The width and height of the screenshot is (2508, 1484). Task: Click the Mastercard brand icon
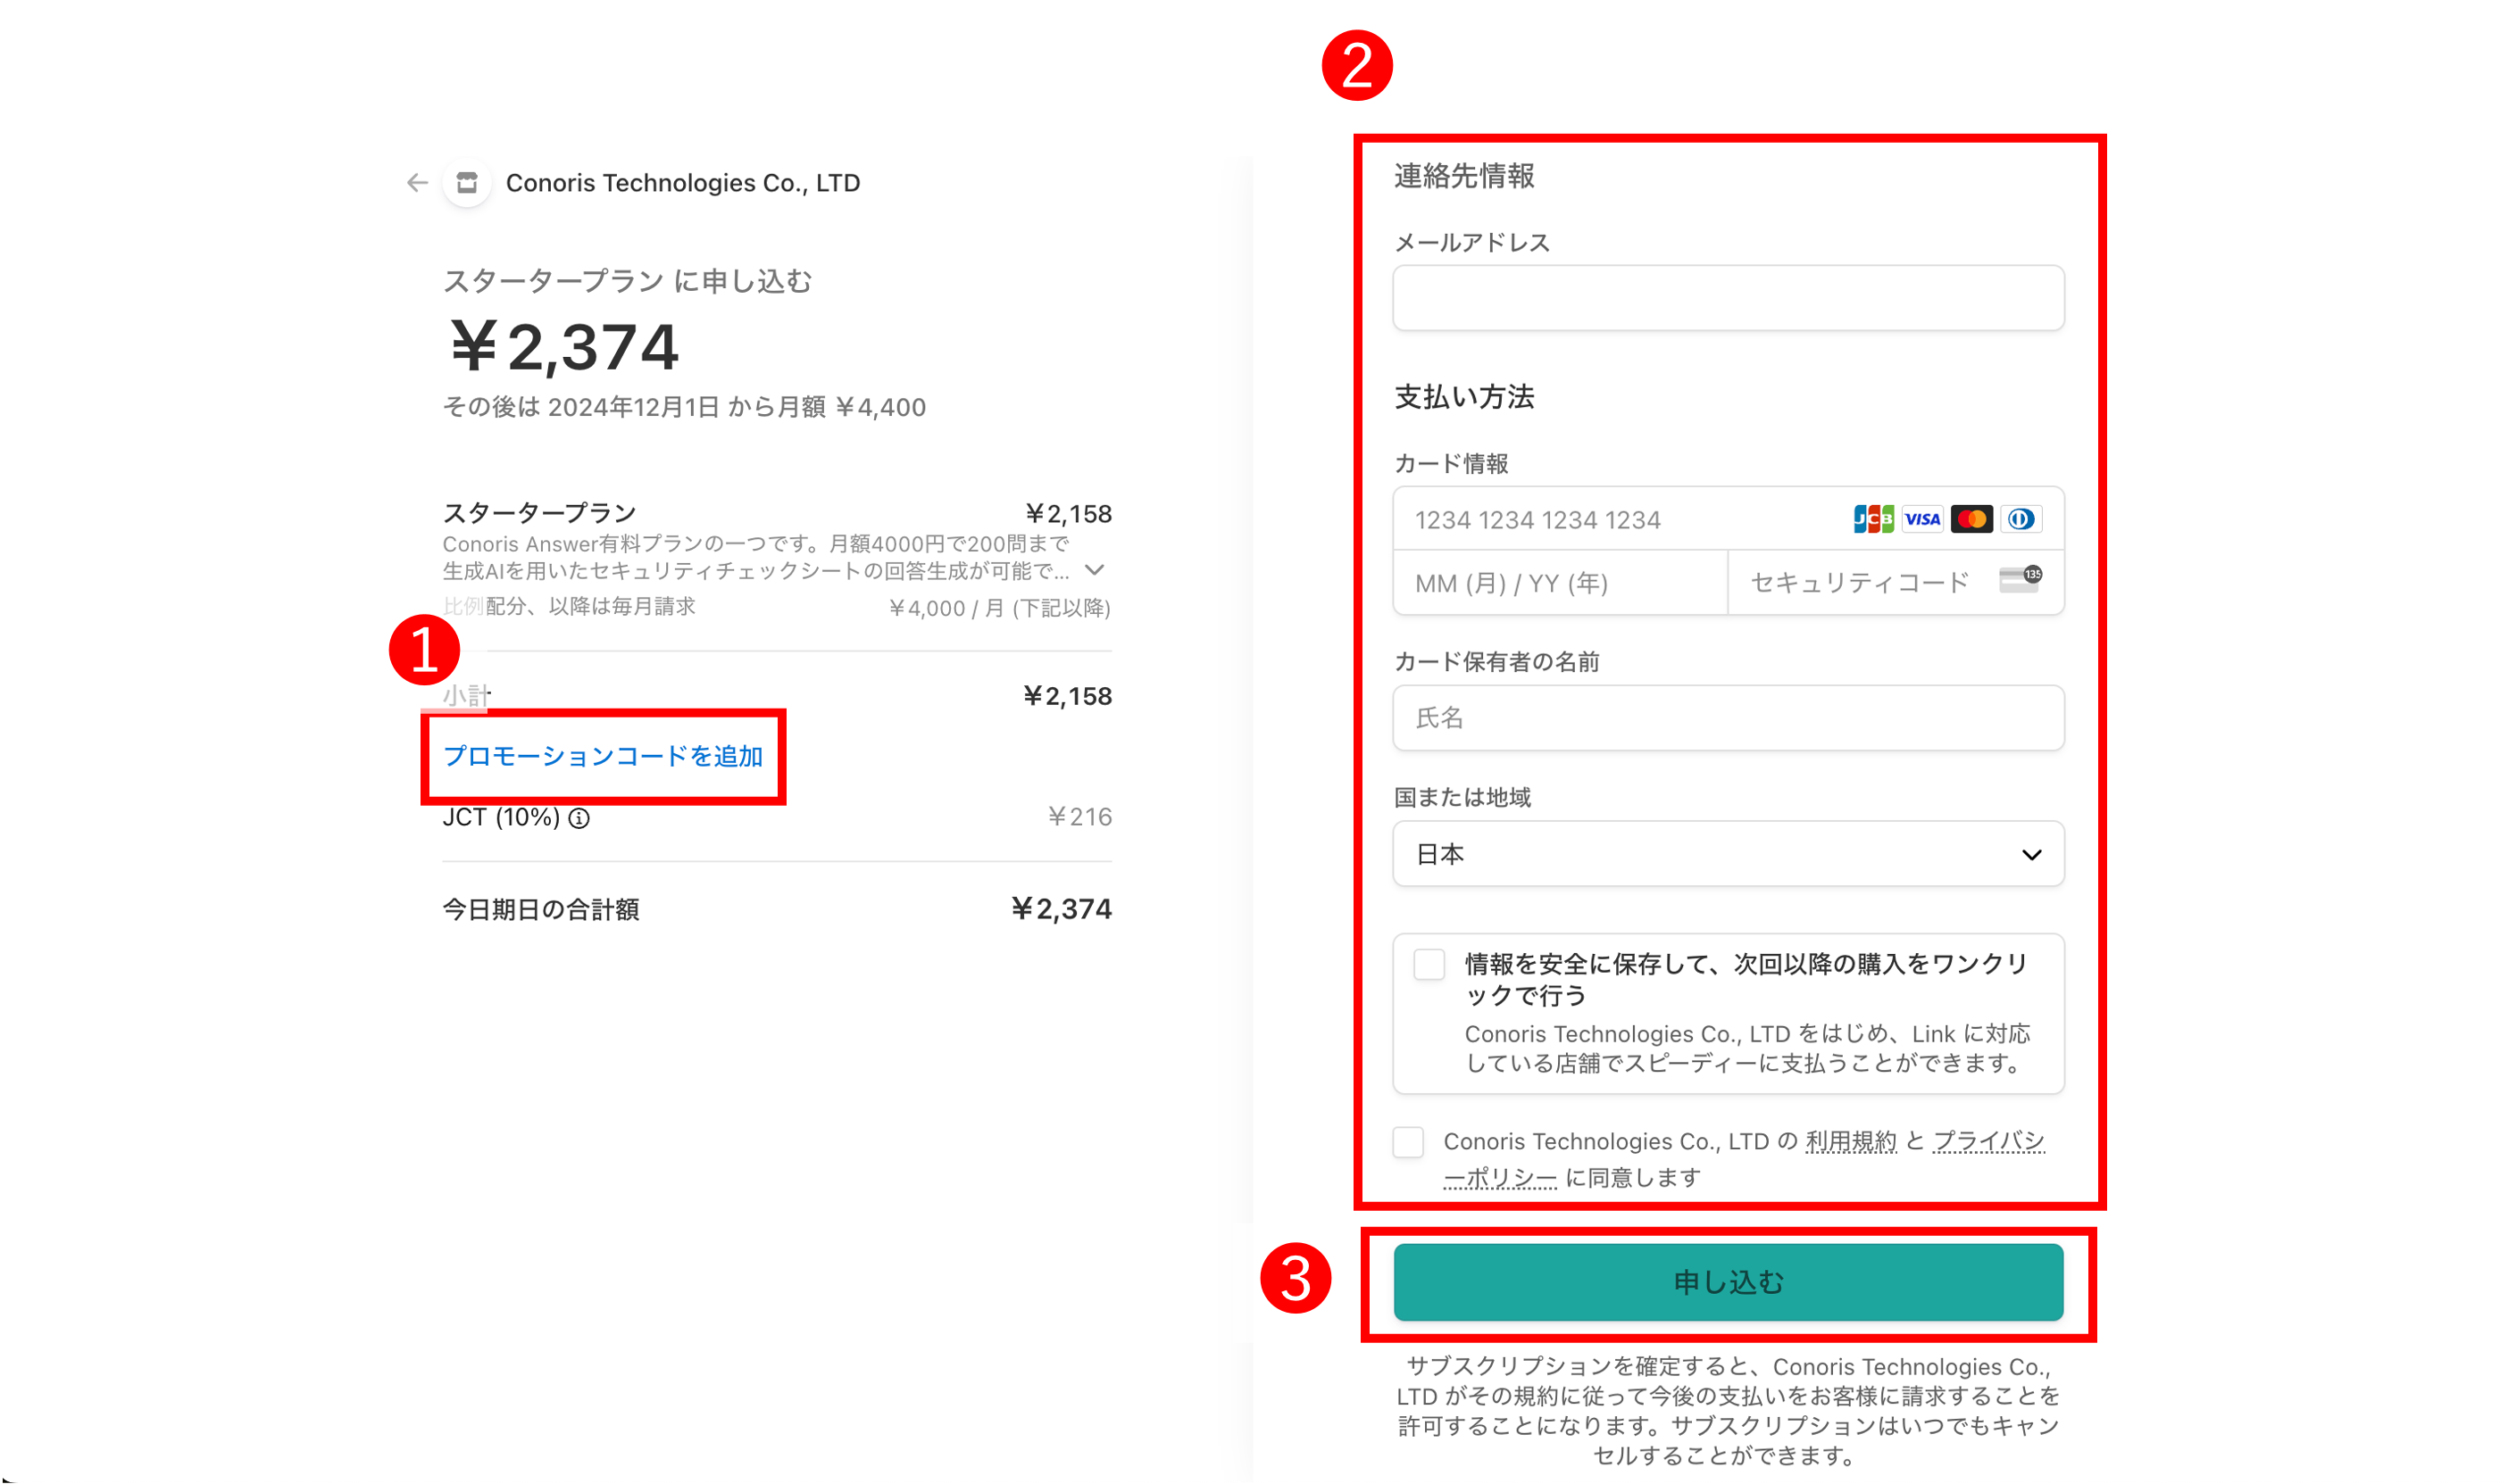[x=1971, y=519]
